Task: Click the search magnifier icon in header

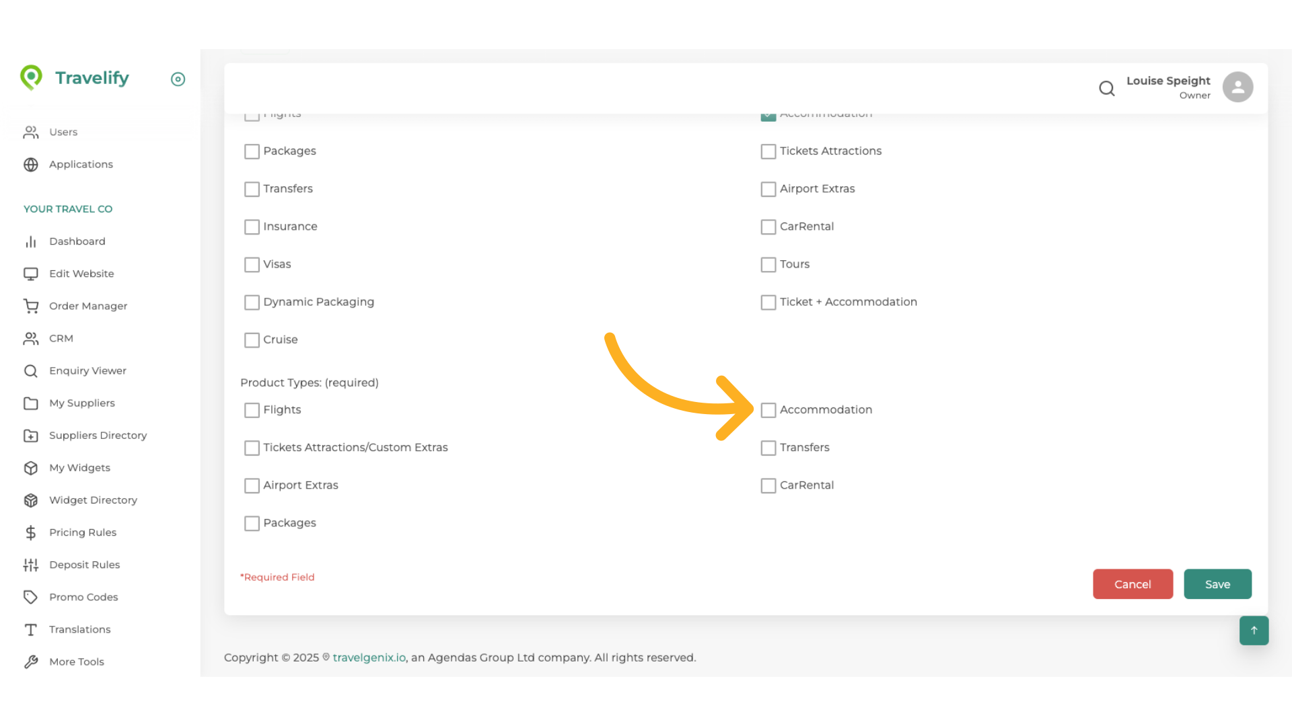Action: 1106,88
